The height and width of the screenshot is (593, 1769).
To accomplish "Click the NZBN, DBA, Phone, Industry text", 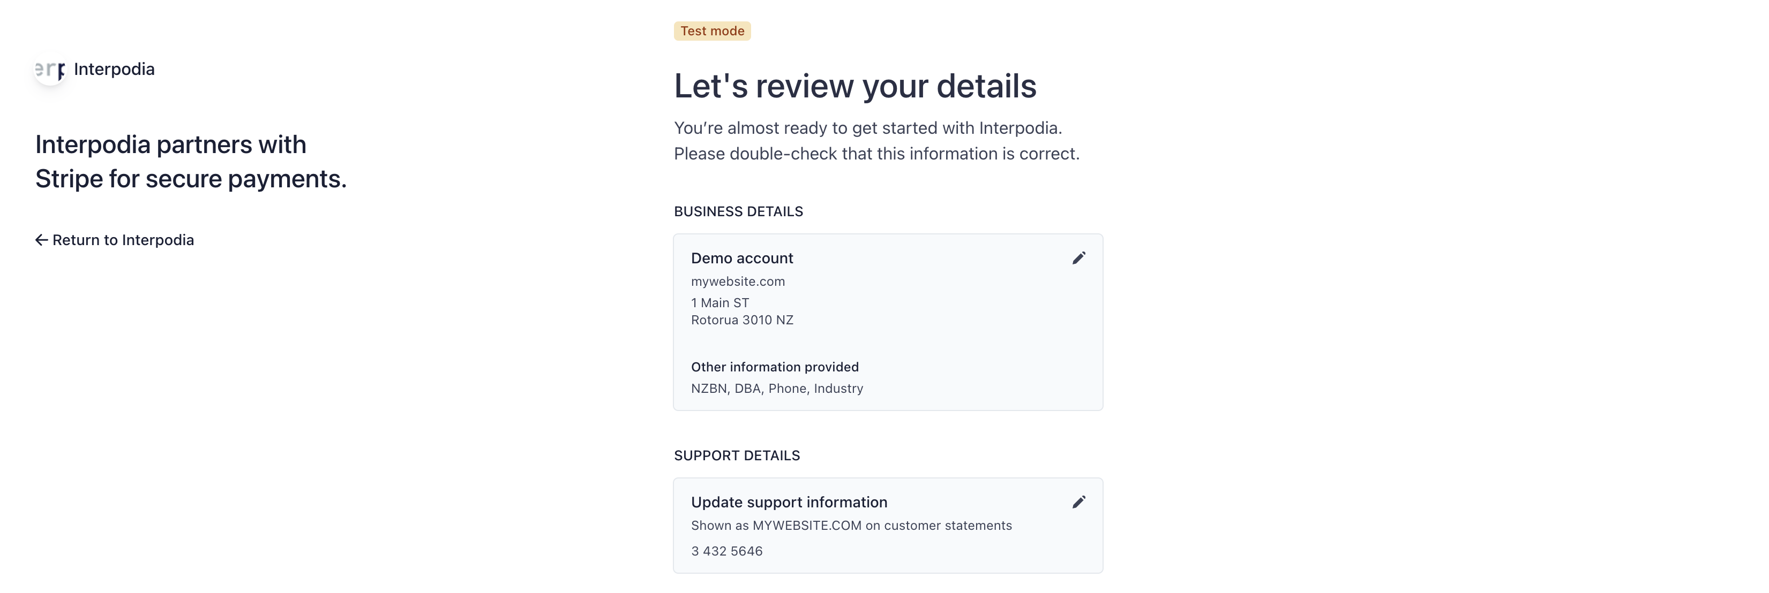I will point(777,389).
